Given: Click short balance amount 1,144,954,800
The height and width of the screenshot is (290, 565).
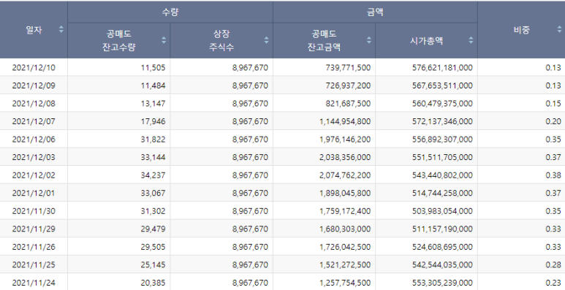Looking at the screenshot, I should pyautogui.click(x=345, y=121).
